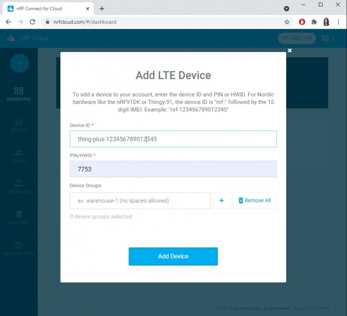Click the round plus add button in sidebar
347x316 pixels.
20,64
